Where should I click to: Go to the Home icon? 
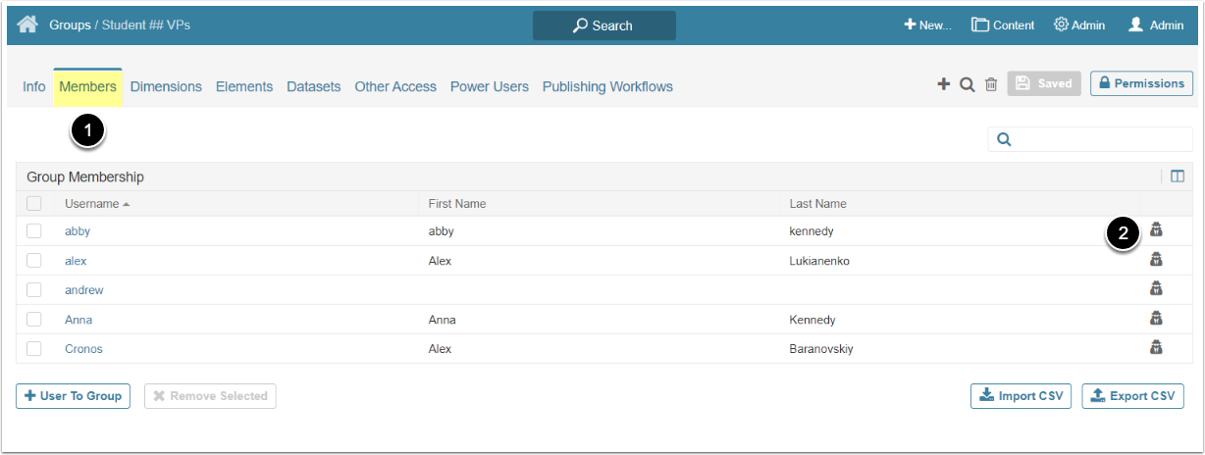coord(26,25)
